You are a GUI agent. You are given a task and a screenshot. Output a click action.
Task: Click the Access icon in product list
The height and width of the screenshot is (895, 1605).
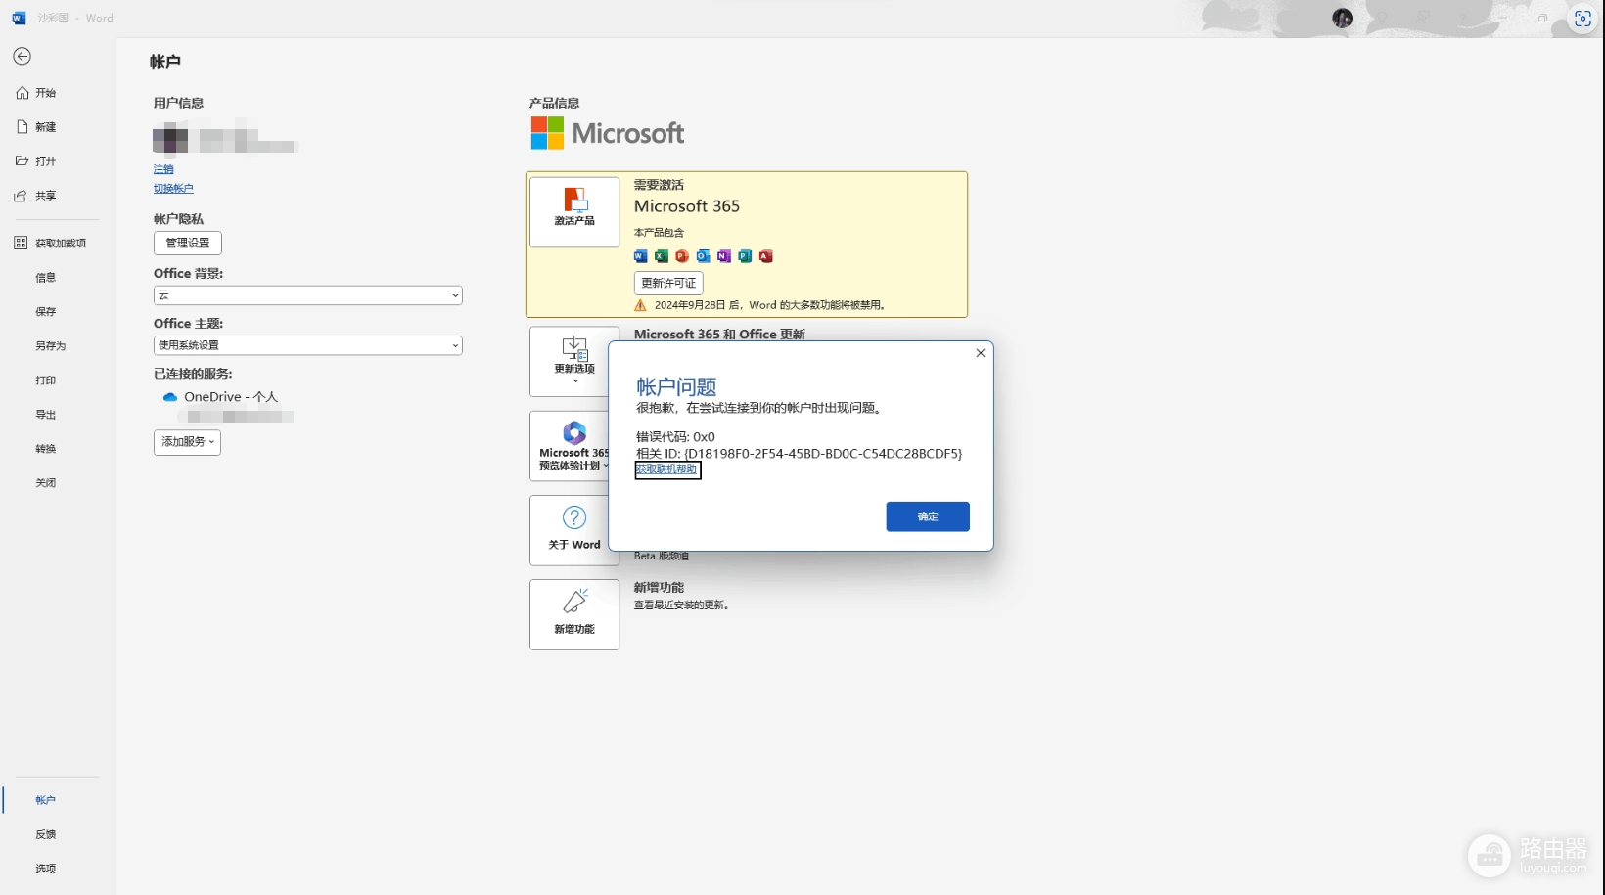[766, 256]
